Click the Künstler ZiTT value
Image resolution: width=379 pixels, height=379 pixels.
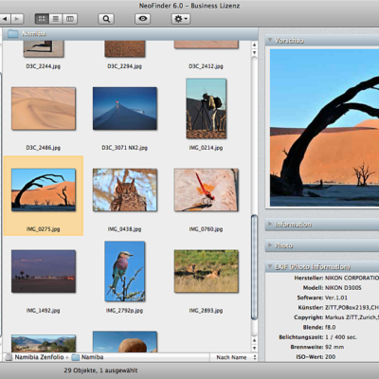click(352, 307)
